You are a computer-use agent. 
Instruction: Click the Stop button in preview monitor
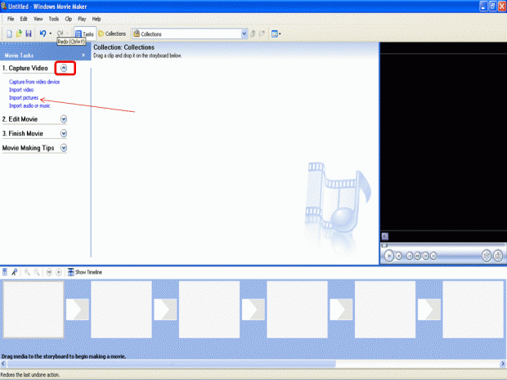pyautogui.click(x=399, y=256)
